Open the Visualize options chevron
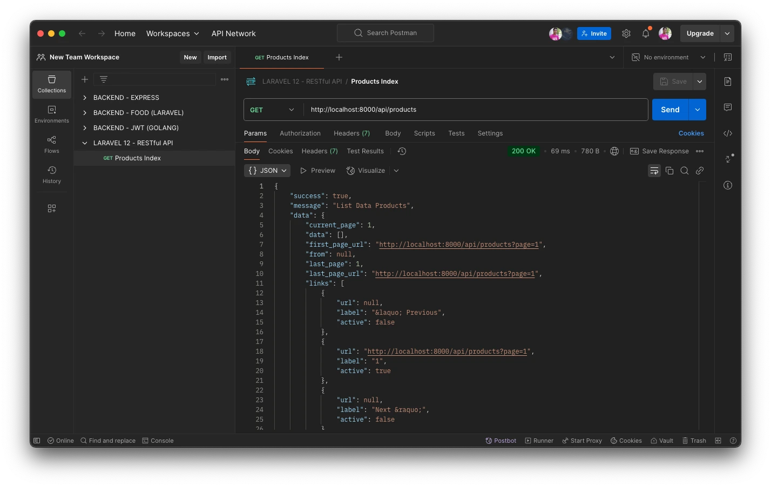This screenshot has width=771, height=487. 396,171
